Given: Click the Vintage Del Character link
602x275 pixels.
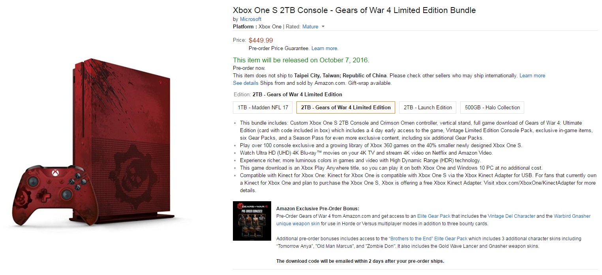Looking at the screenshot, I should click(511, 216).
